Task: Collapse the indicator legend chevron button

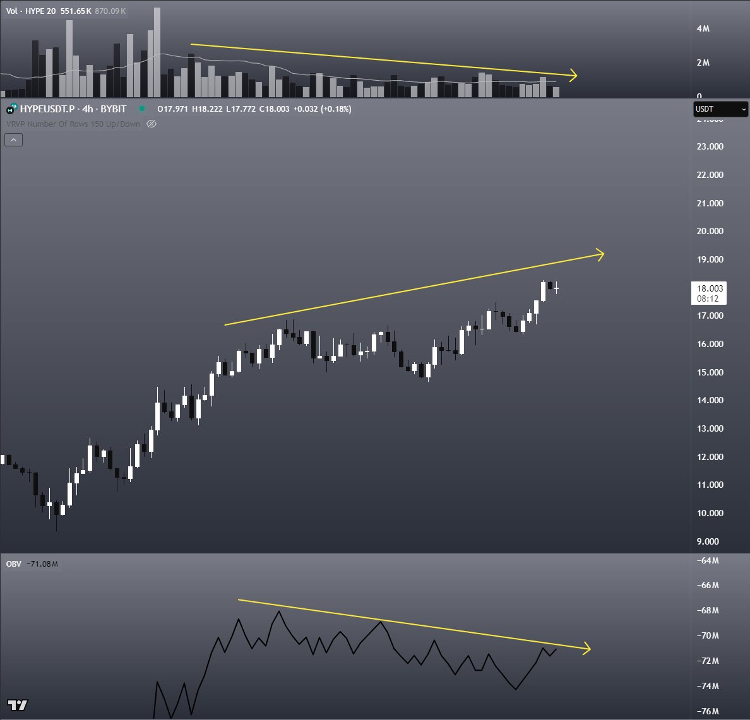Action: tap(13, 139)
